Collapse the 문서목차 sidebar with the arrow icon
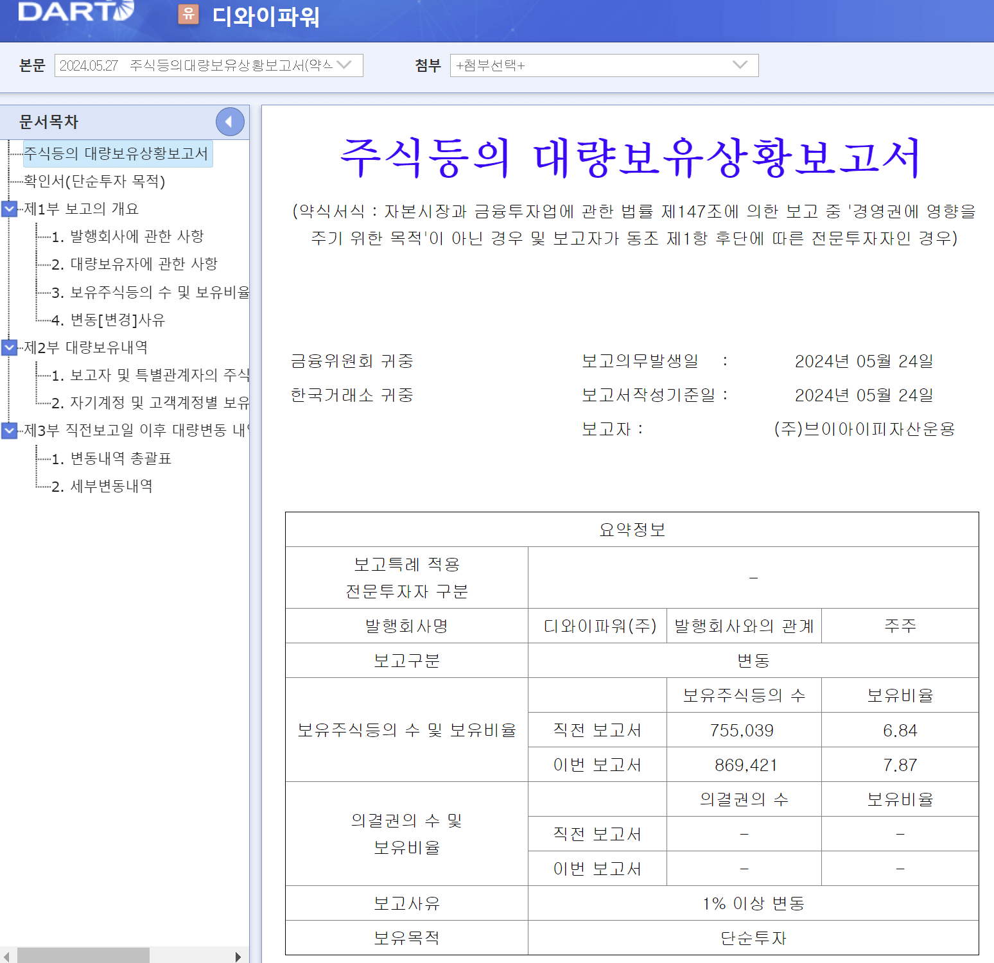Screen dimensions: 994x963 tap(230, 122)
